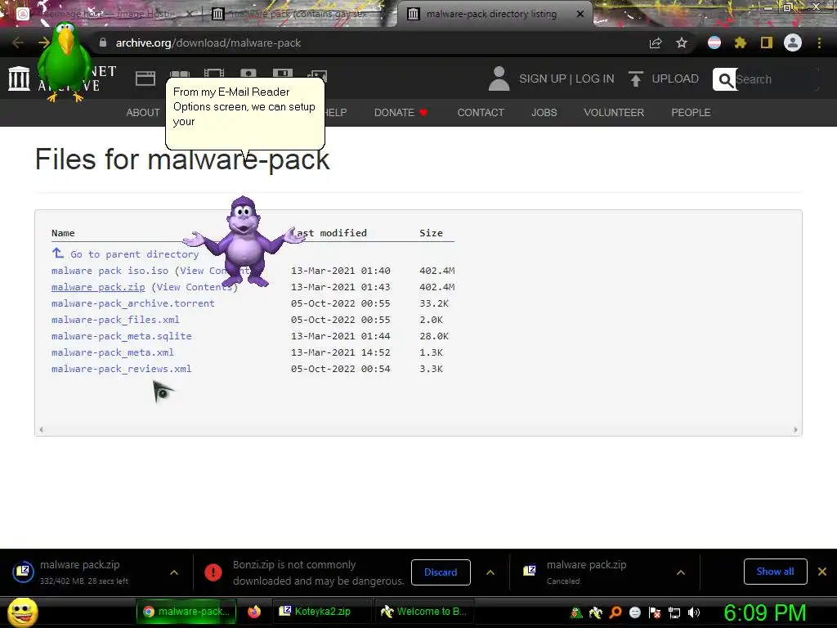Bookmark this page with the star icon
Image resolution: width=837 pixels, height=628 pixels.
(x=681, y=43)
